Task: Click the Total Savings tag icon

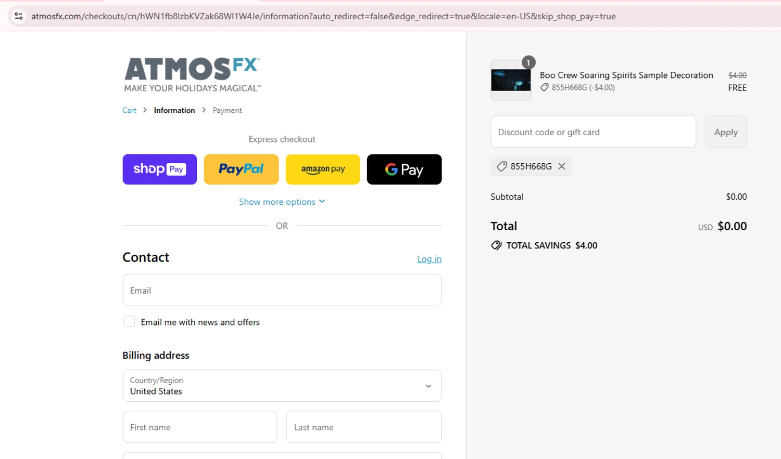Action: pyautogui.click(x=496, y=245)
